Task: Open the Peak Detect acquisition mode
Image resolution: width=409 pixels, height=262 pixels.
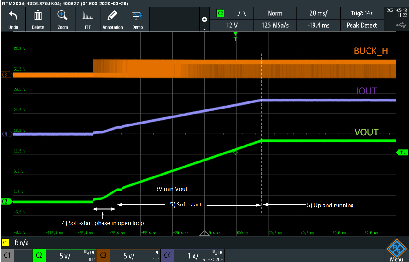Action: click(x=362, y=25)
